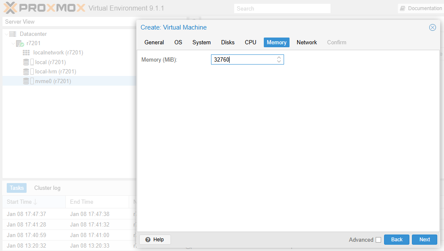Collapse the r7201 node tree
This screenshot has height=251, width=444.
click(x=13, y=43)
